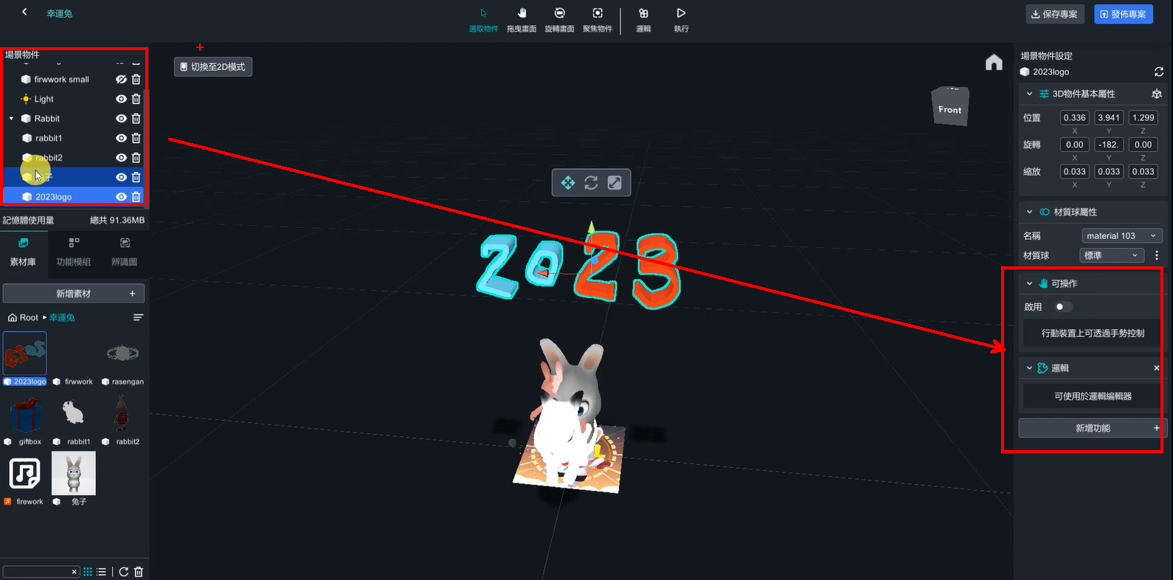Switch to the 辨識圖 tab

pos(124,252)
